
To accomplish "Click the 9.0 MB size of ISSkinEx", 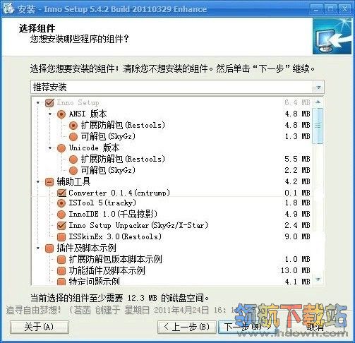I will click(x=297, y=236).
